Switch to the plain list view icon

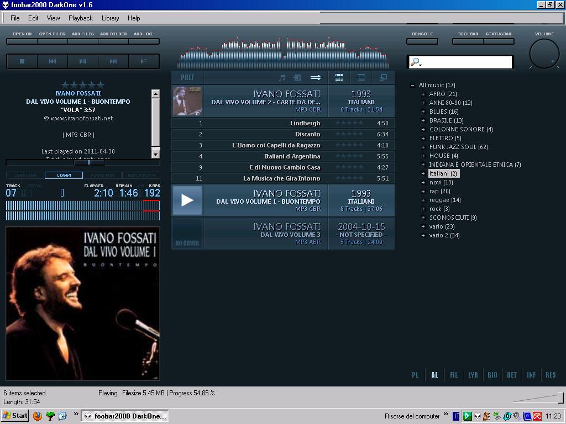pos(361,77)
